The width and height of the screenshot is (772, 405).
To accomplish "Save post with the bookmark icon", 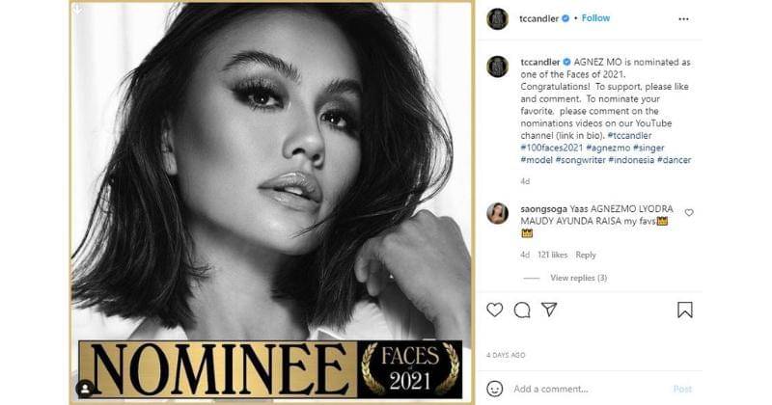I will coord(684,310).
